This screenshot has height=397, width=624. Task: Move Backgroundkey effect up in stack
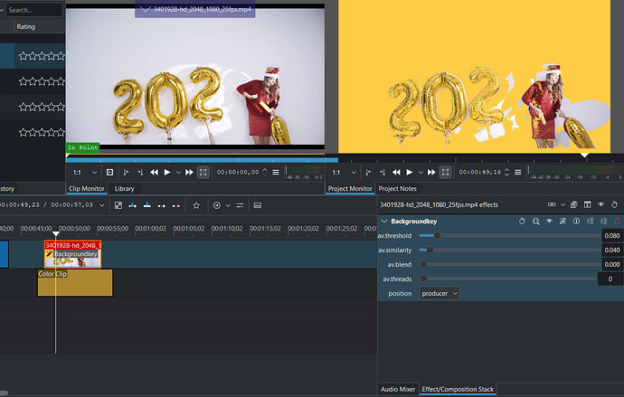pyautogui.click(x=591, y=222)
